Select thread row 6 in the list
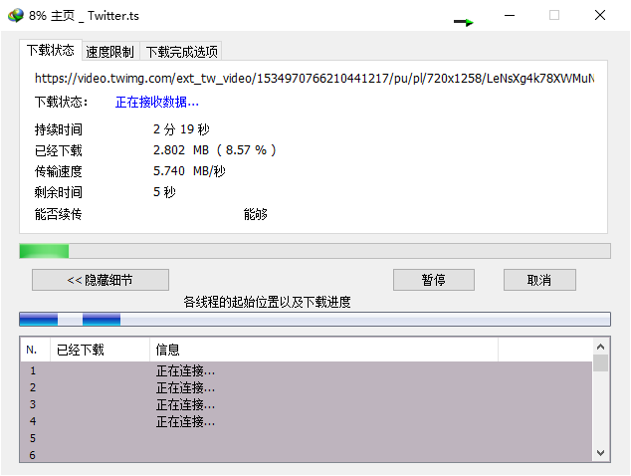The height and width of the screenshot is (476, 631). 307,455
